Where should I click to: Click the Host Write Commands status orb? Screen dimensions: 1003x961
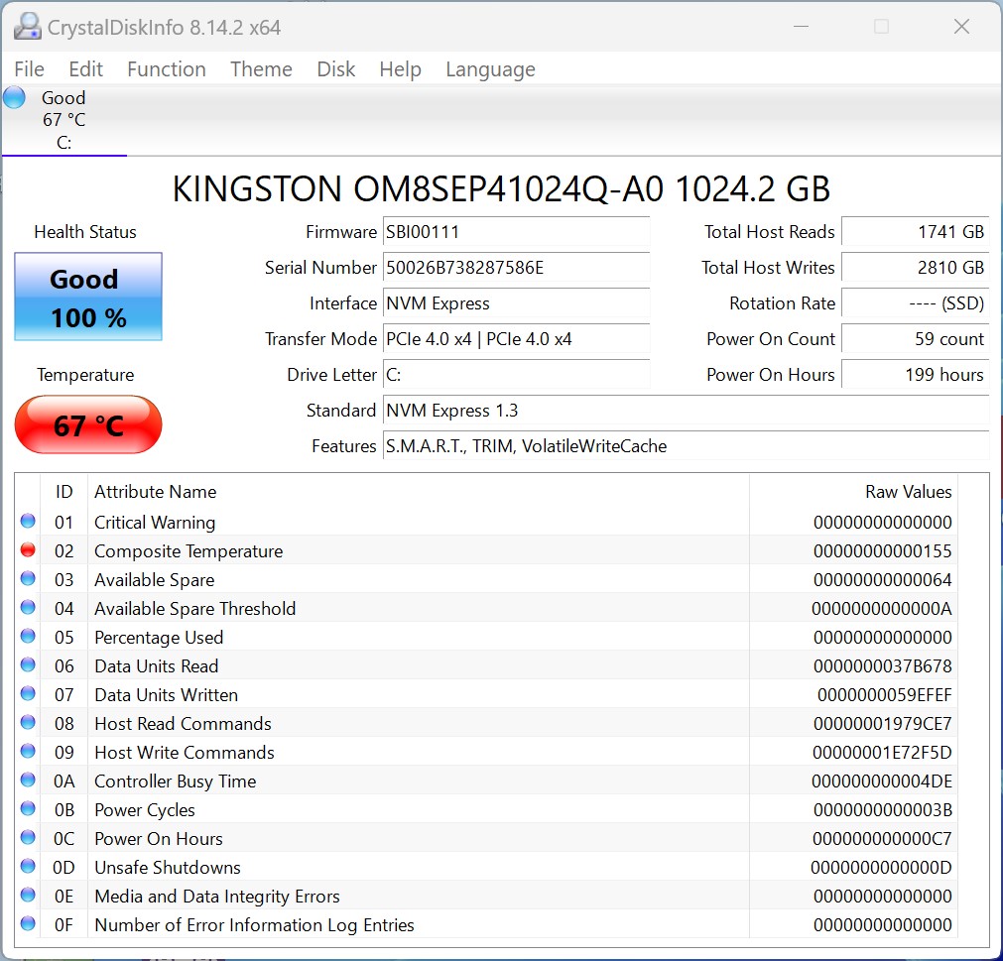(x=28, y=752)
